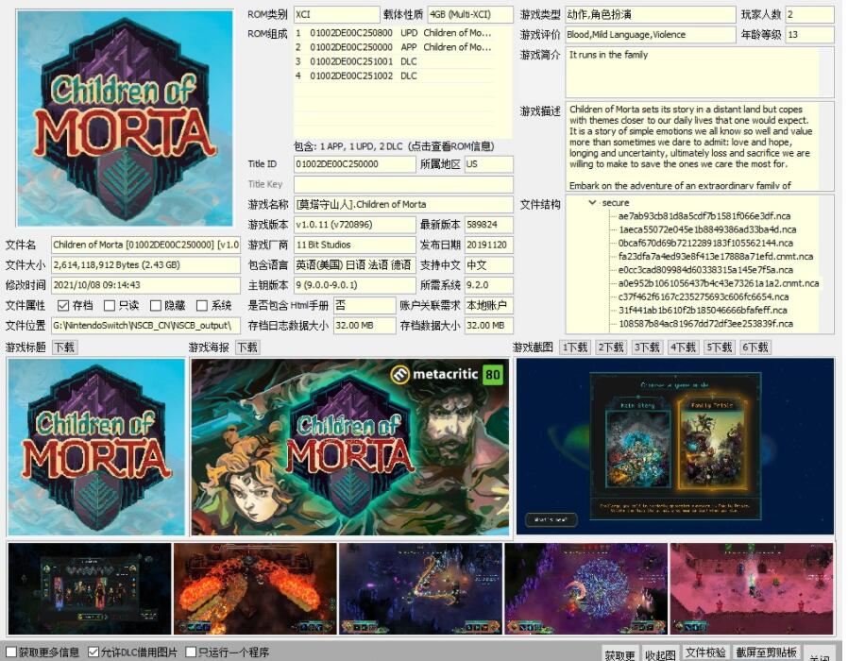Screen dimensions: 848x661
Task: Click the ROM类别 field showing XCI
Action: (x=336, y=14)
